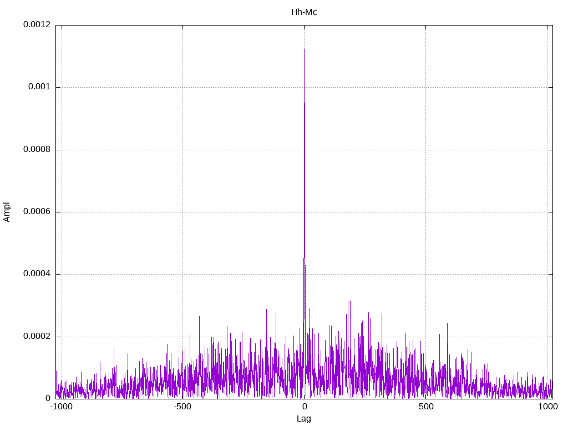Select the "Ampl" y-axis label
The image size is (568, 426).
(7, 212)
